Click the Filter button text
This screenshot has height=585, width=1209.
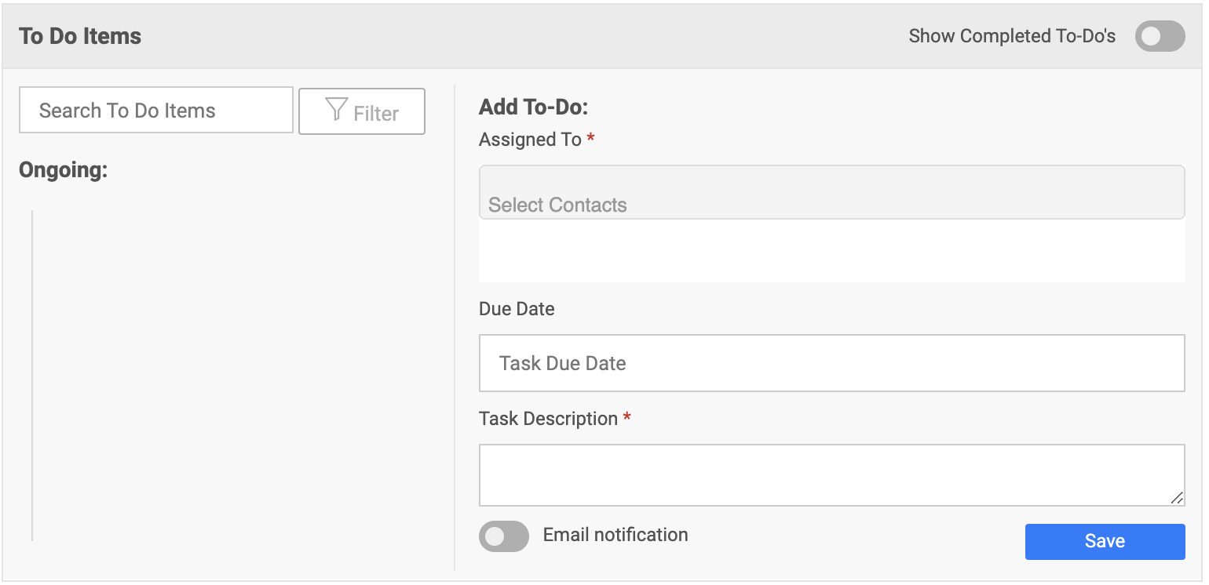[x=376, y=114]
